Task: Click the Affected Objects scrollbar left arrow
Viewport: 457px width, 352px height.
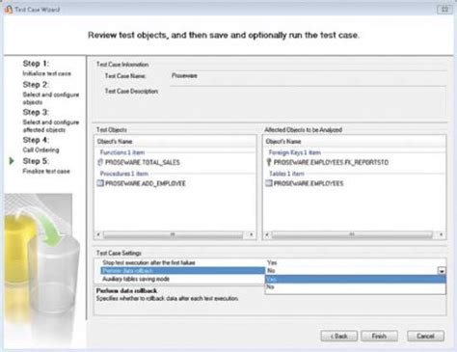Action: (267, 234)
